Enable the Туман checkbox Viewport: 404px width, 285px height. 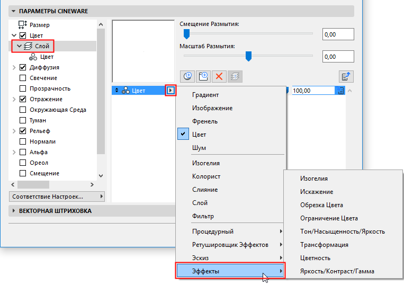(23, 120)
